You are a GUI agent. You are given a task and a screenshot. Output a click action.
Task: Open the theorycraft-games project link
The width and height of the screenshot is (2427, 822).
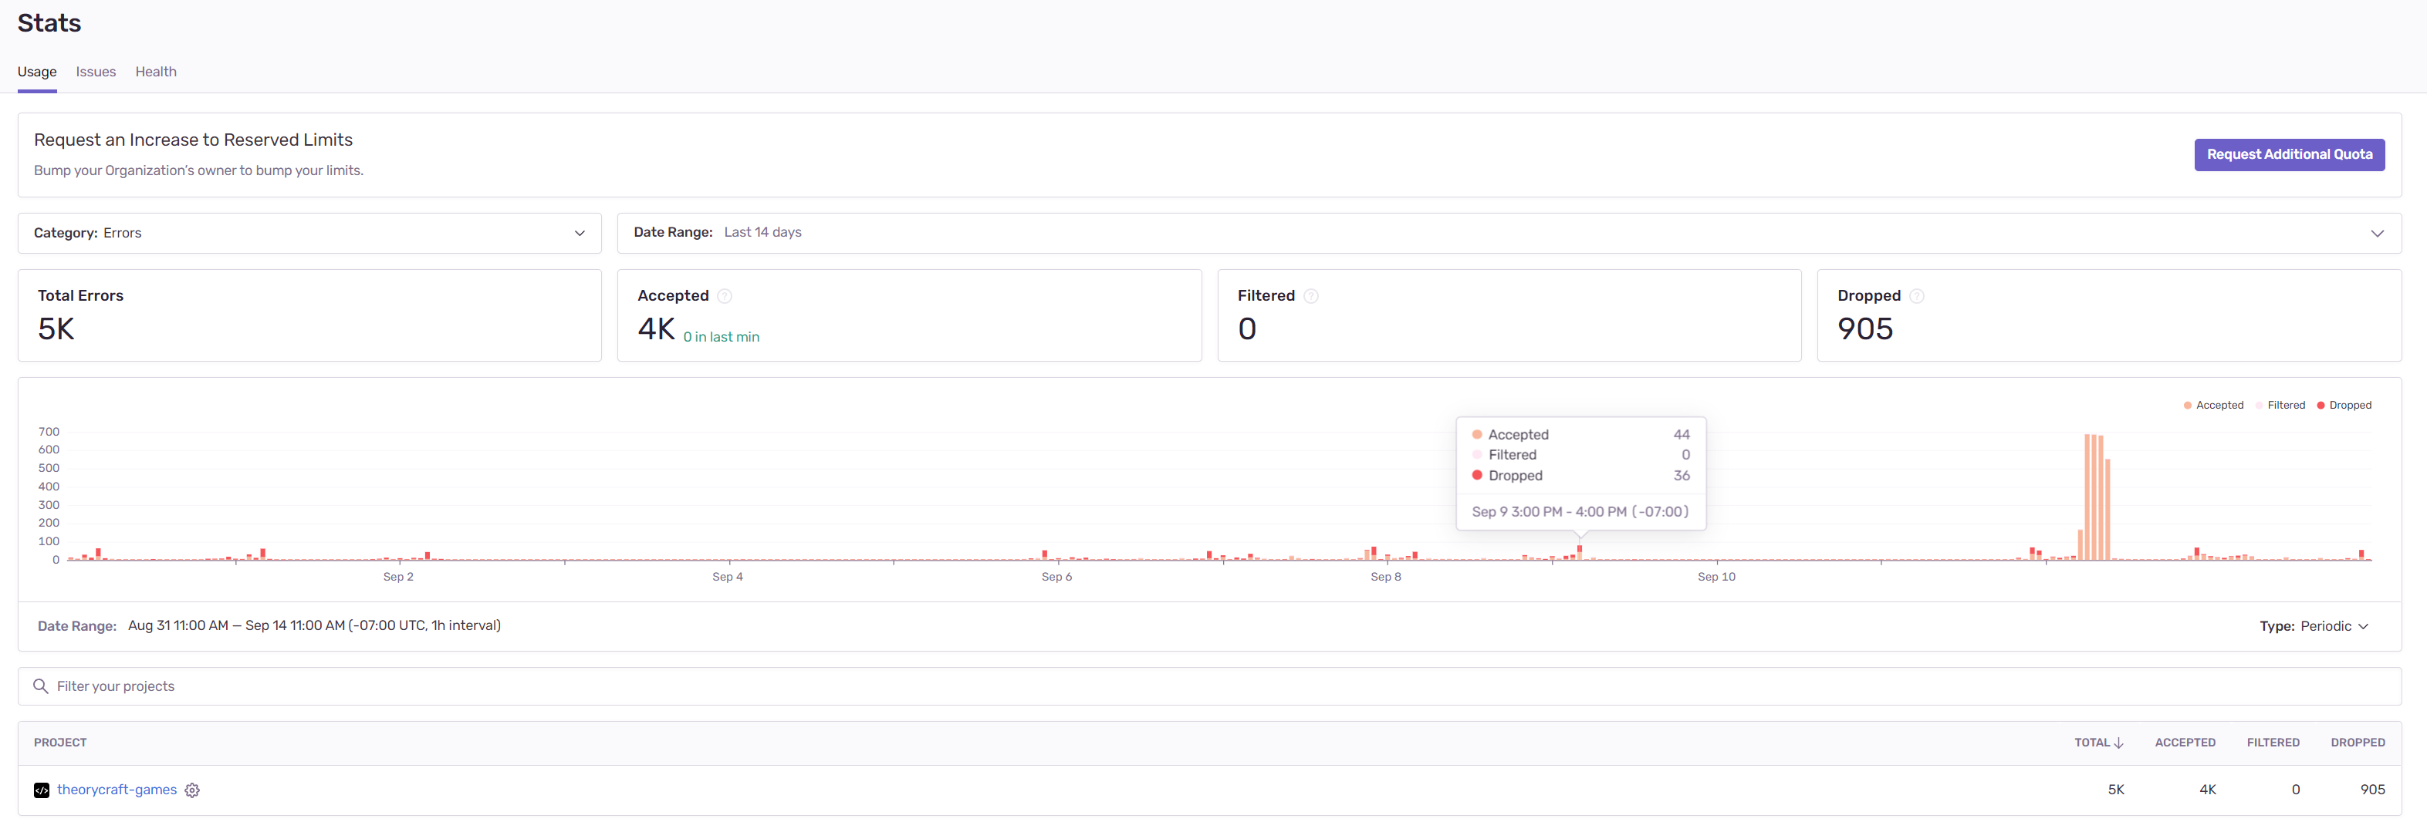(x=117, y=790)
